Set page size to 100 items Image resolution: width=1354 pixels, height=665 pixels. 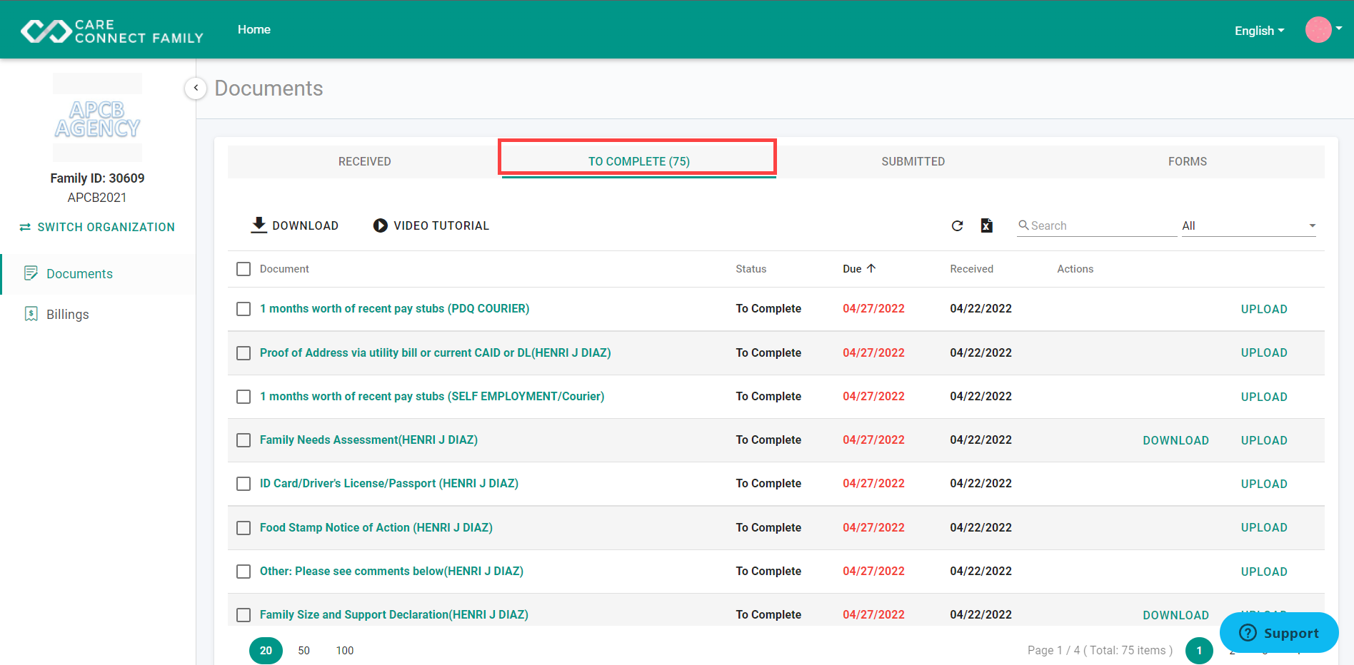coord(345,650)
